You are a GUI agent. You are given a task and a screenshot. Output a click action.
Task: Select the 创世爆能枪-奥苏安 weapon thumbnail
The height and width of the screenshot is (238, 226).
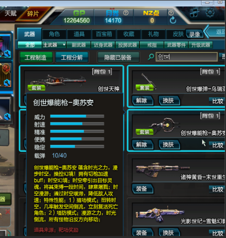coord(164,127)
